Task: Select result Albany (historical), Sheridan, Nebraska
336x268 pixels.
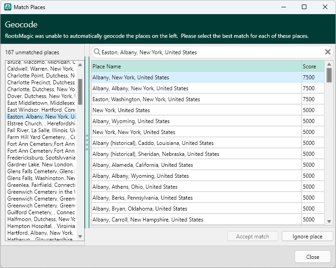Action: click(x=196, y=154)
